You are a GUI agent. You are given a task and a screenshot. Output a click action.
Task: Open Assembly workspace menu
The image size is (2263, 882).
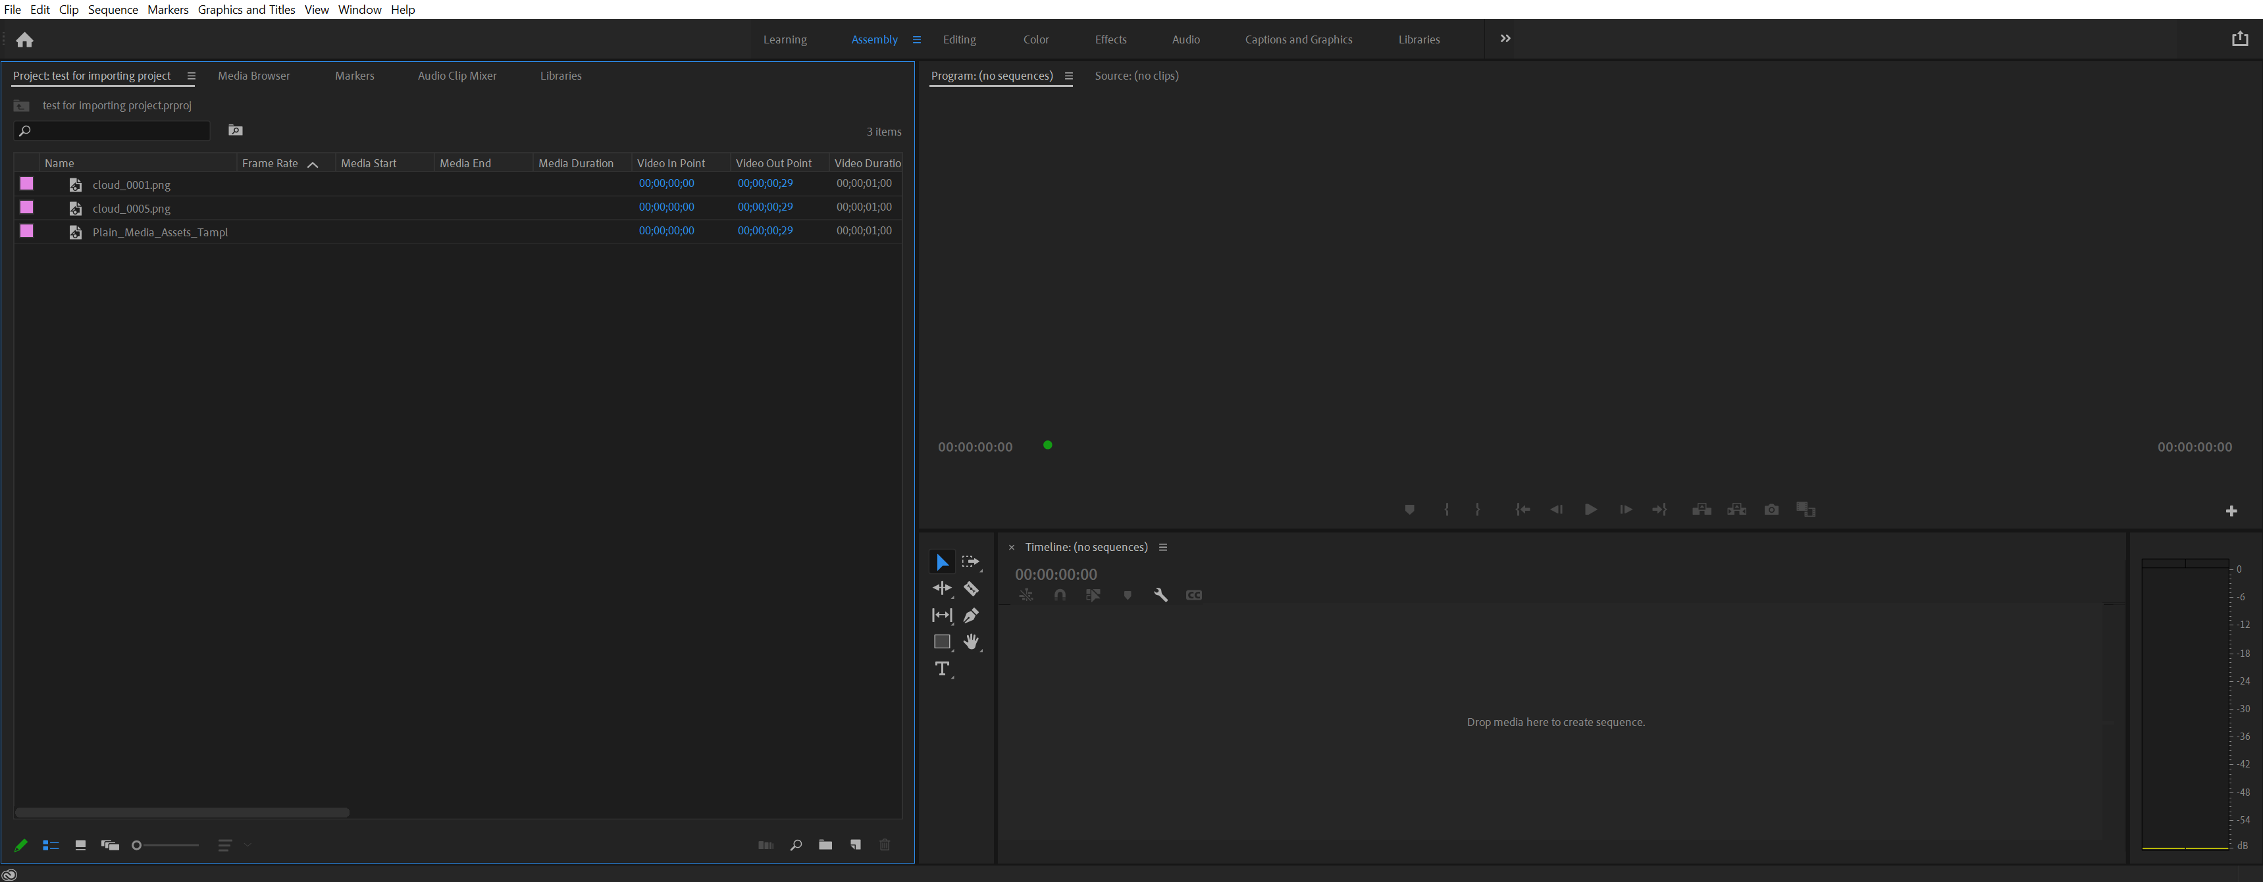(x=916, y=39)
